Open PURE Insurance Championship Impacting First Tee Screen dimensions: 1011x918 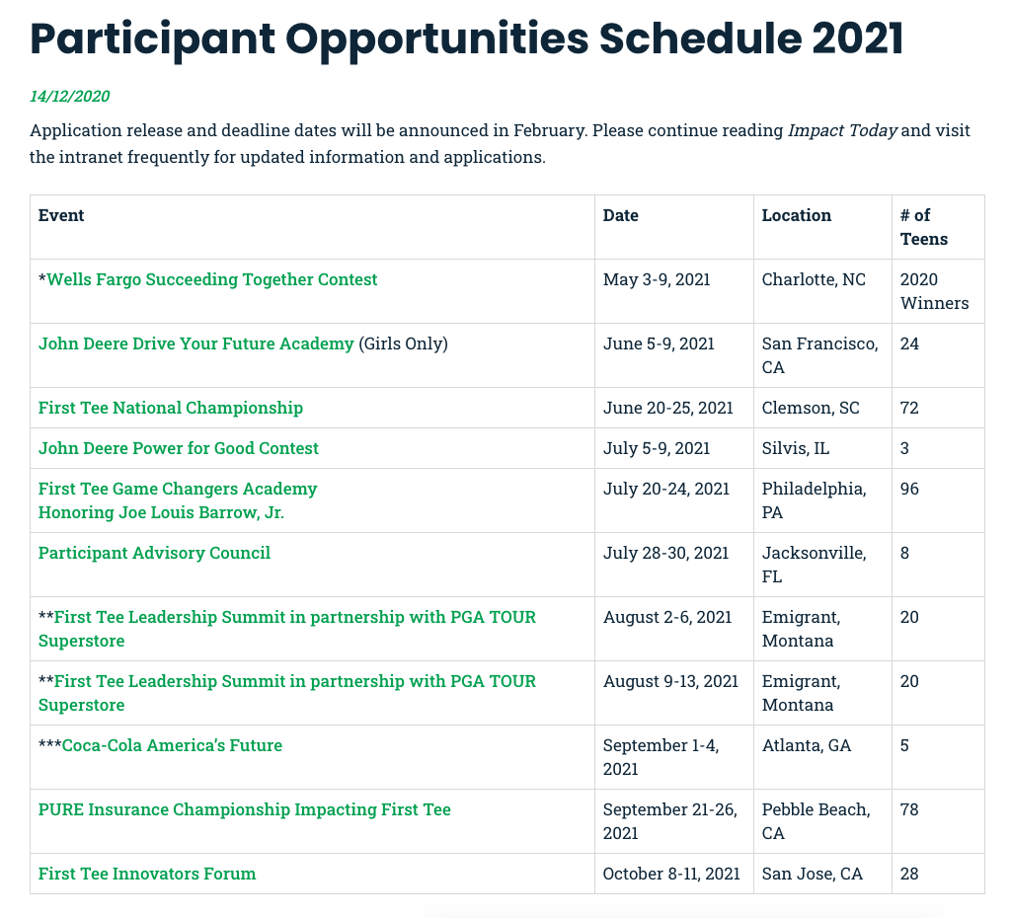245,809
